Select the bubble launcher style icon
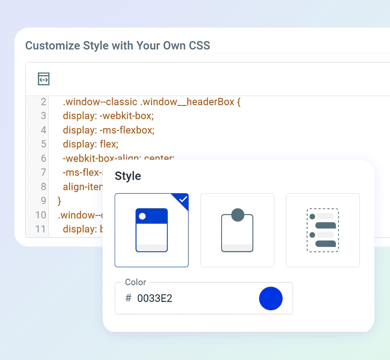The image size is (390, 360). pos(237,230)
